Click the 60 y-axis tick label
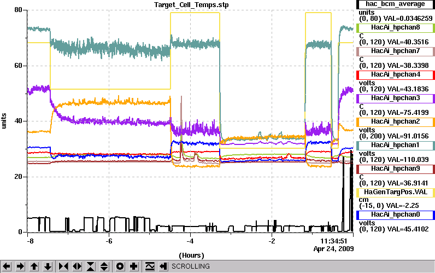Viewport: 435px width, 273px height. click(x=18, y=66)
